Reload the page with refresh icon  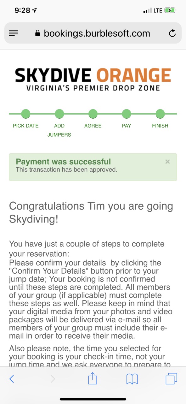click(x=172, y=33)
